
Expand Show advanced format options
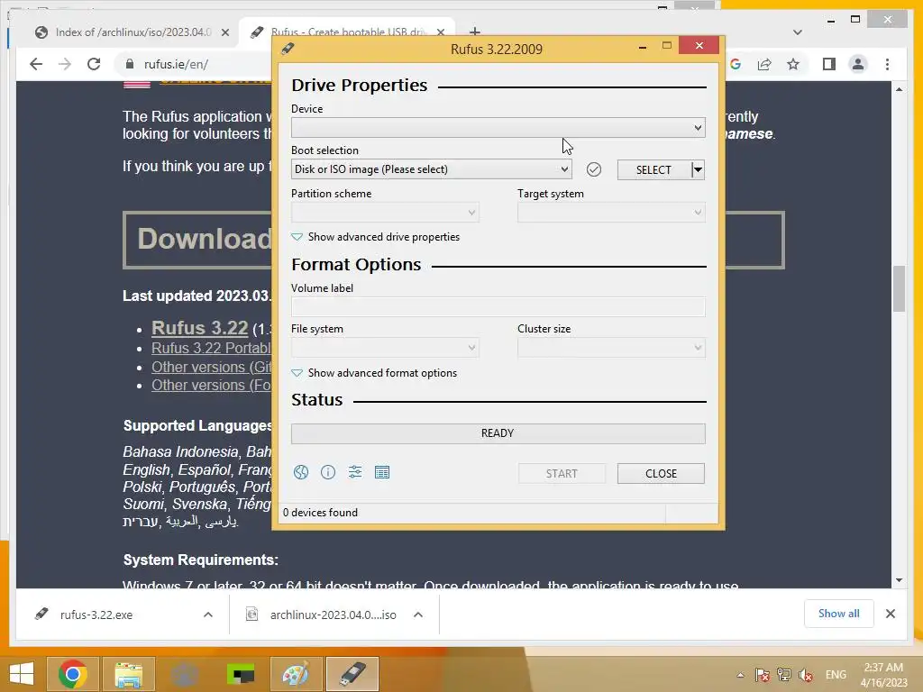(x=374, y=373)
